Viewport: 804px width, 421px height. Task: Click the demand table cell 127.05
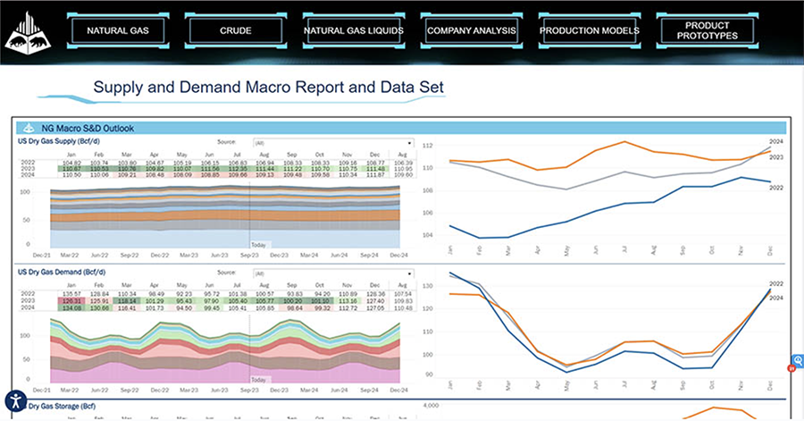(x=375, y=307)
